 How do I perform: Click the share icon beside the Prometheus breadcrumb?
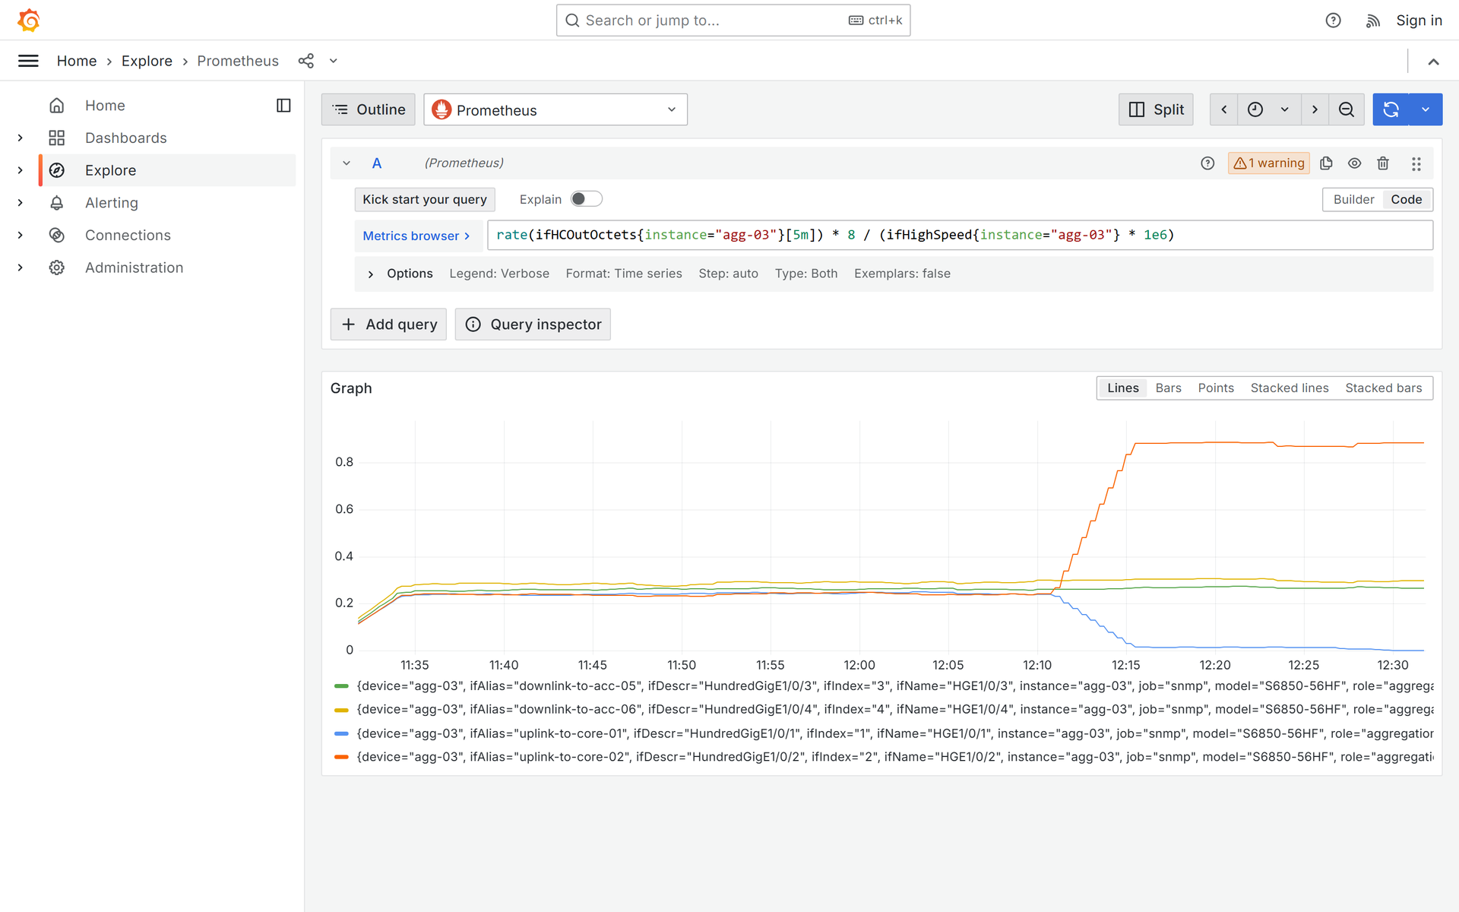point(306,61)
